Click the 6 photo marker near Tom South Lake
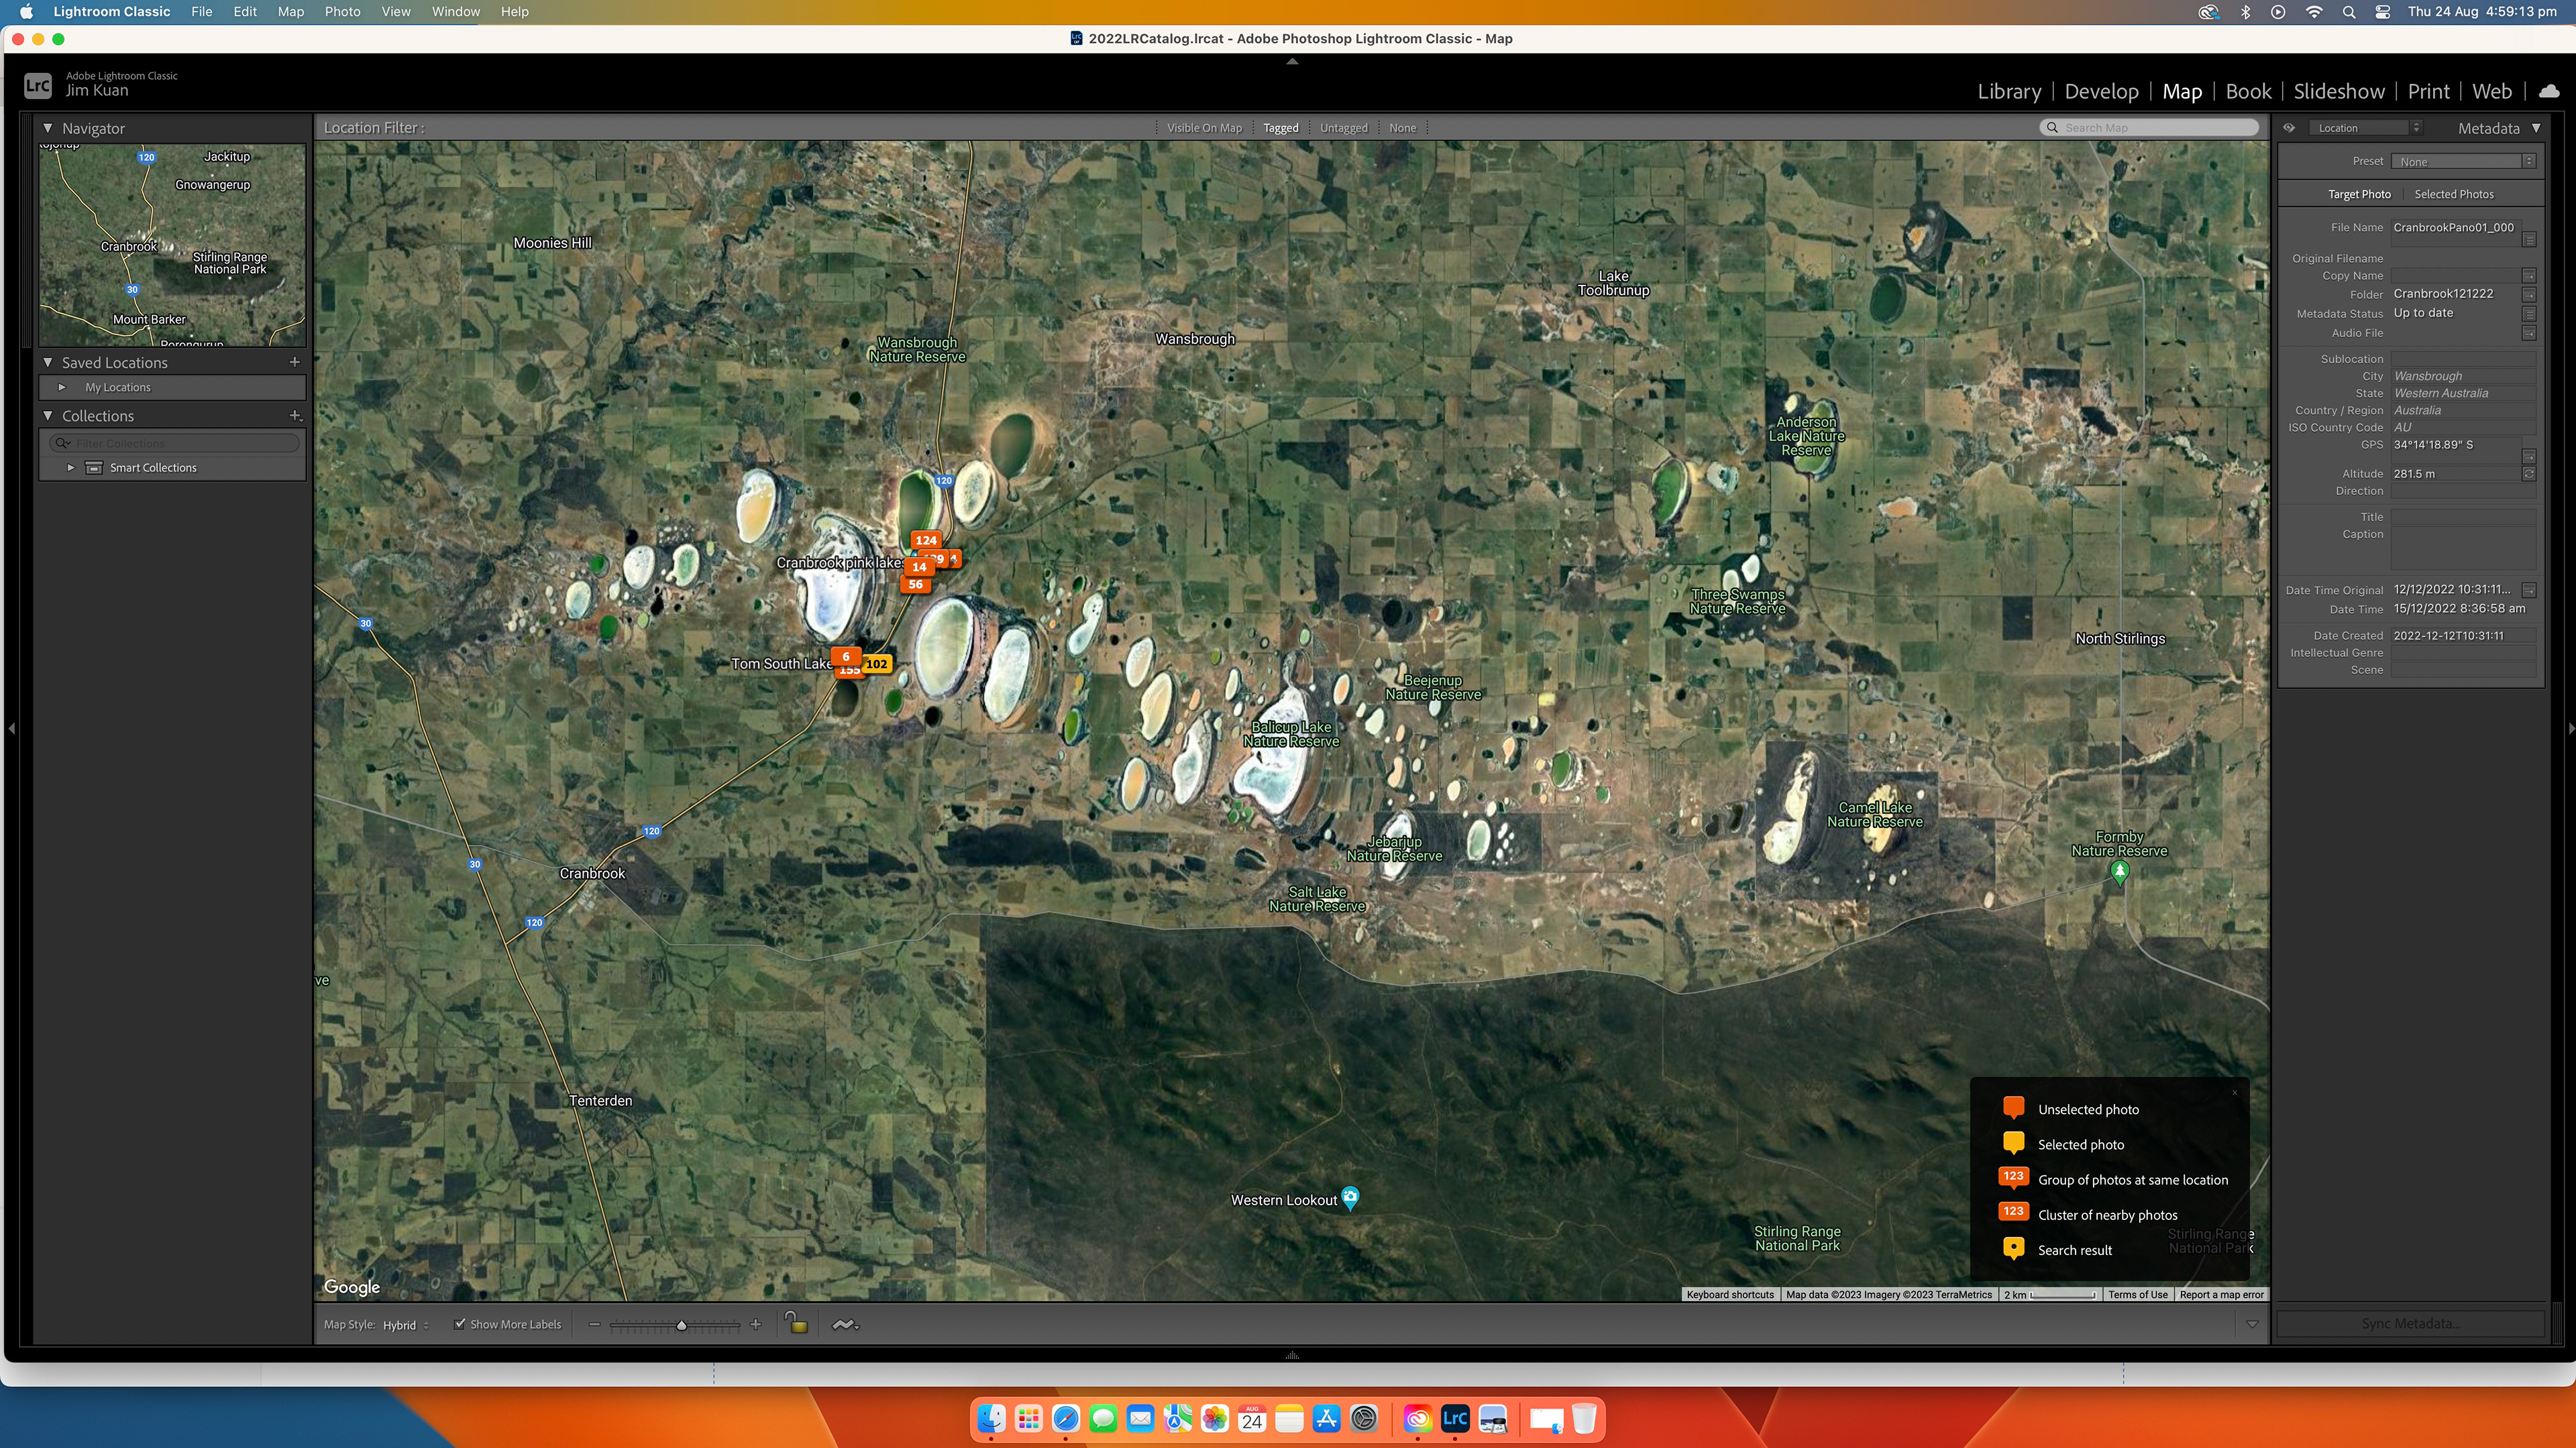 coord(846,656)
